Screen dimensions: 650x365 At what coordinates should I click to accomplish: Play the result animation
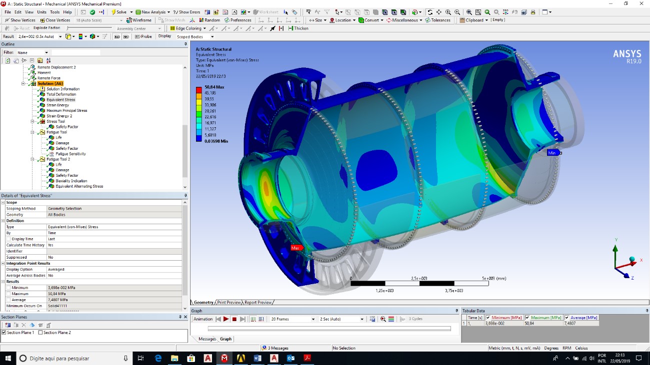(226, 319)
